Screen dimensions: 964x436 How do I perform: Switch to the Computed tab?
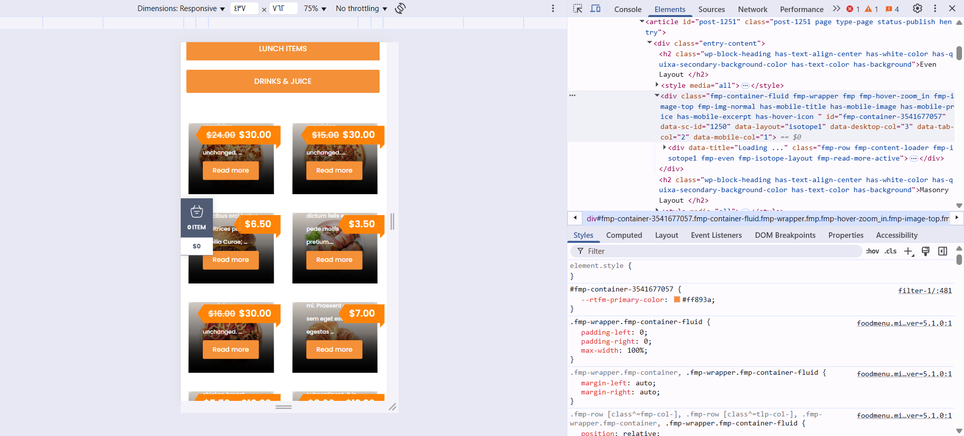624,235
